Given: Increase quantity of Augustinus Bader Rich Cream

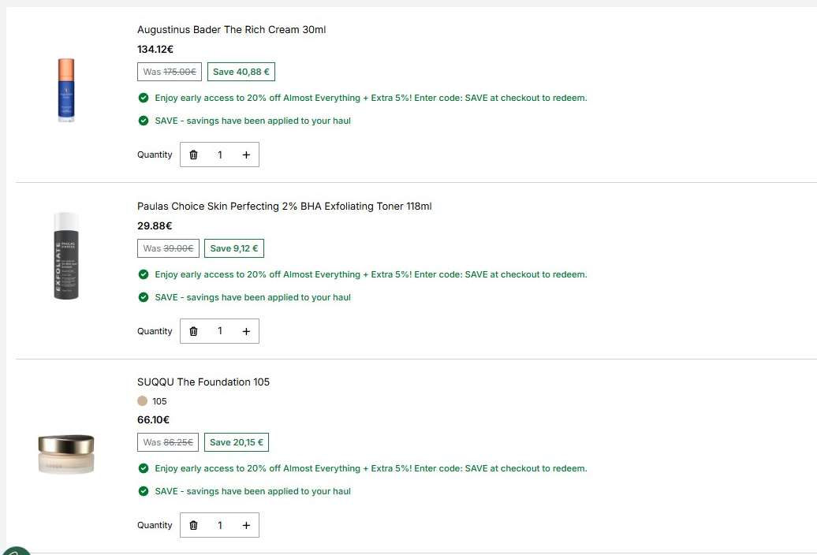Looking at the screenshot, I should 246,155.
